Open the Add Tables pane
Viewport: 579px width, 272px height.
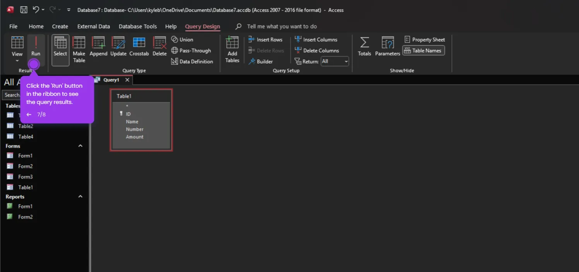tap(232, 49)
